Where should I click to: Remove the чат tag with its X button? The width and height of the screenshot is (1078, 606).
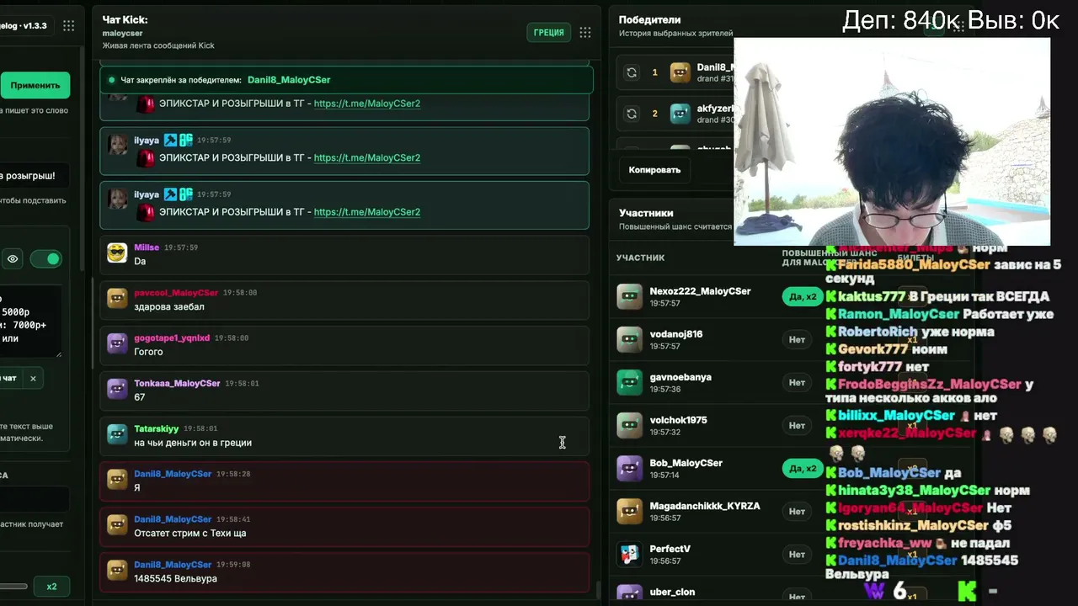pos(33,379)
